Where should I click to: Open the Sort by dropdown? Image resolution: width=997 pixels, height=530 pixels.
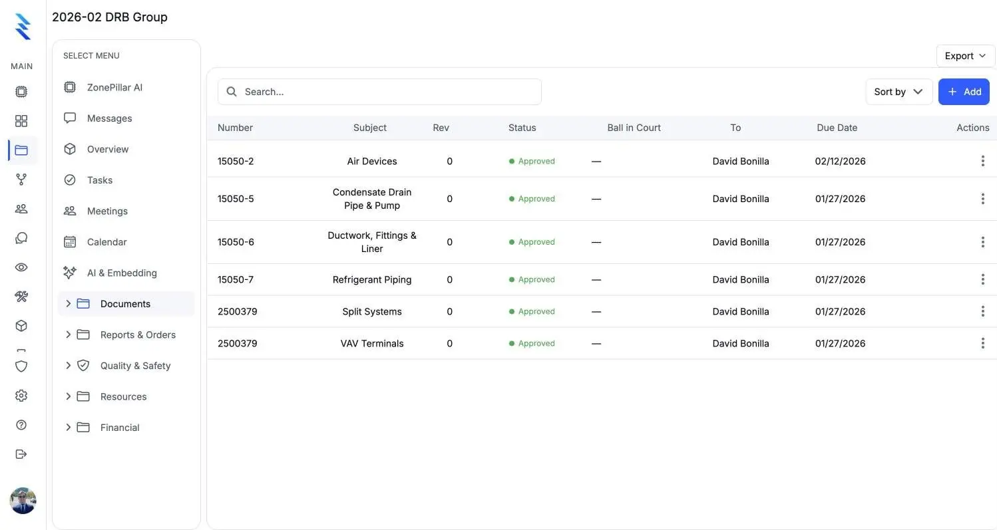click(898, 92)
